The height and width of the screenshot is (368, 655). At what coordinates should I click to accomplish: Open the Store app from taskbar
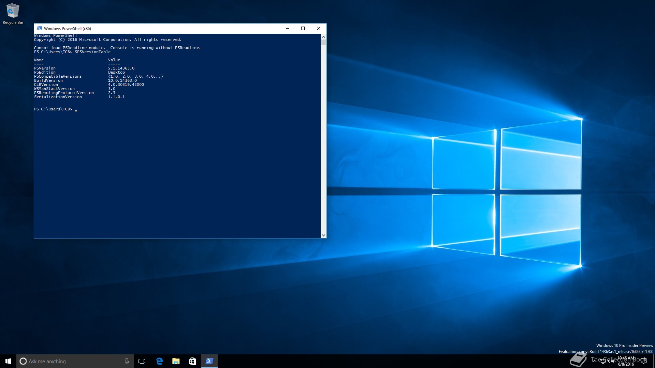pos(193,361)
